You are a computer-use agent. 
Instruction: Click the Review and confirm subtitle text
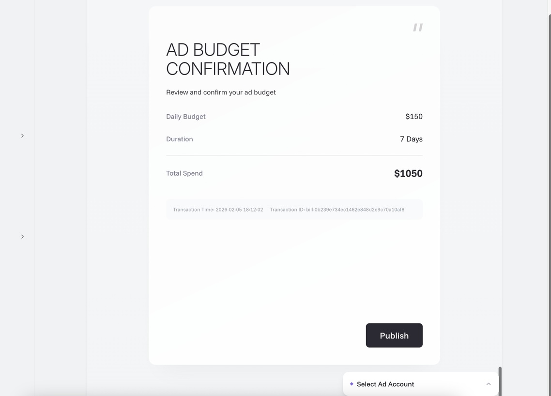point(221,92)
